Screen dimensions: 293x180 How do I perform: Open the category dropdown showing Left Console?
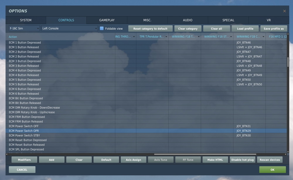(x=69, y=28)
